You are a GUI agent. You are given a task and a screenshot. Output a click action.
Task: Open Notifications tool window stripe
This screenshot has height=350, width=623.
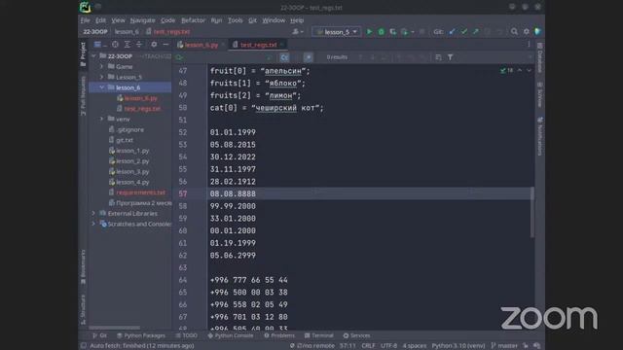point(539,136)
